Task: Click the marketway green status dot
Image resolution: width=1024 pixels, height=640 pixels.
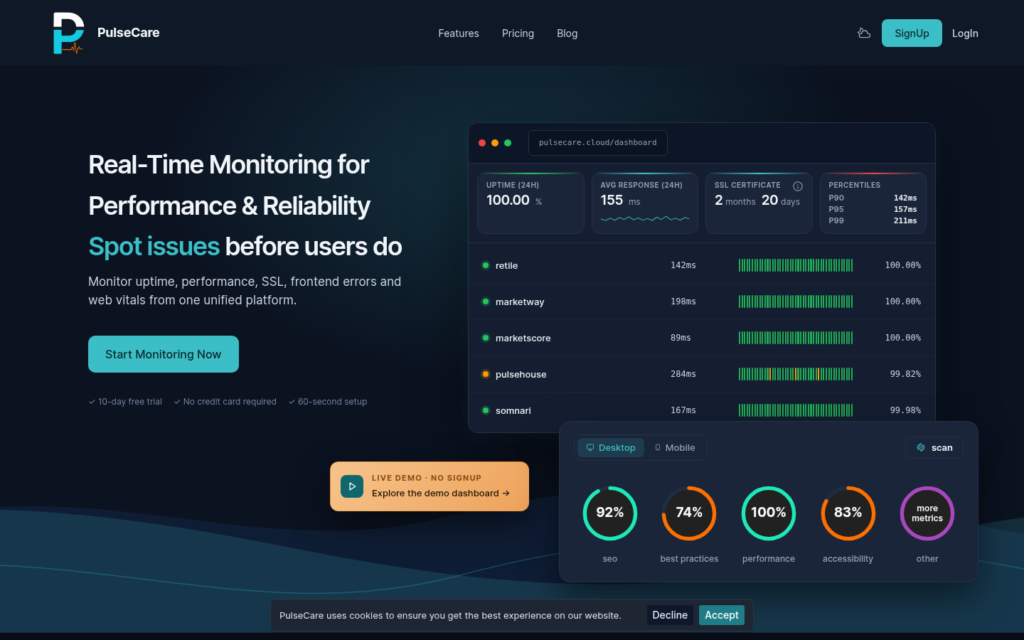Action: 486,302
